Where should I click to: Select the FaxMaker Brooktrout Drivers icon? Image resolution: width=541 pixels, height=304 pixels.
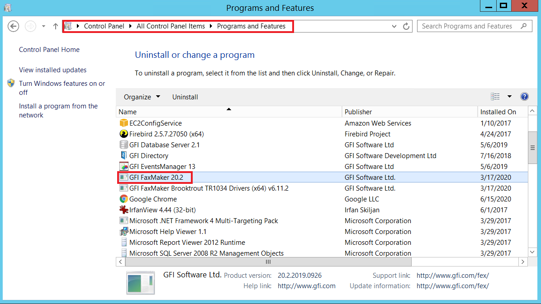point(123,188)
